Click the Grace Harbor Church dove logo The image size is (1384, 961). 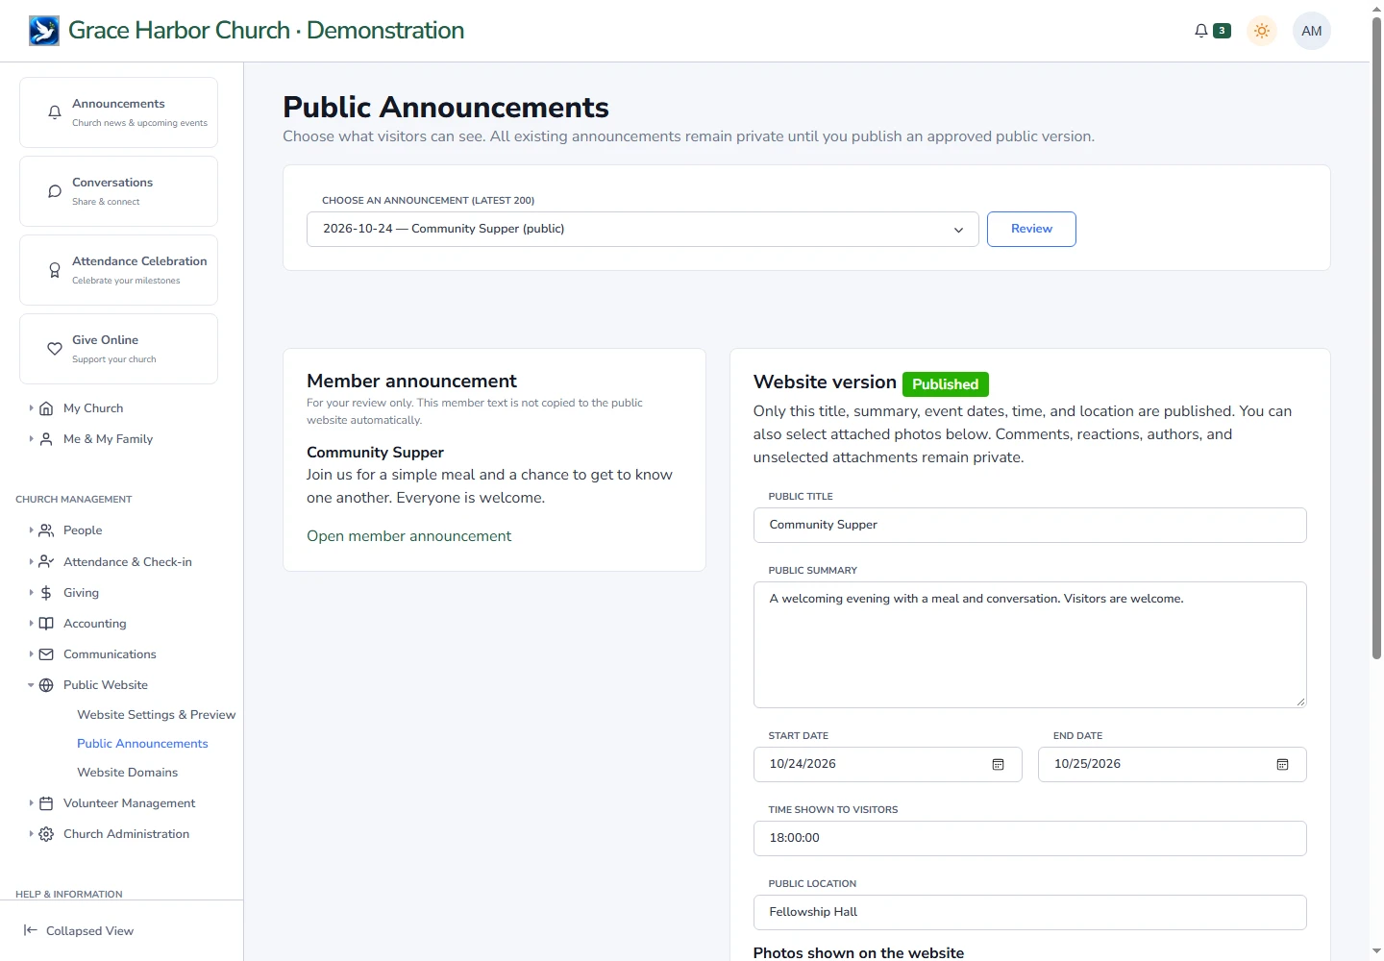44,31
